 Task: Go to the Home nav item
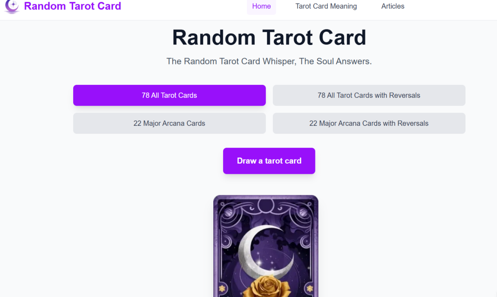tap(261, 6)
